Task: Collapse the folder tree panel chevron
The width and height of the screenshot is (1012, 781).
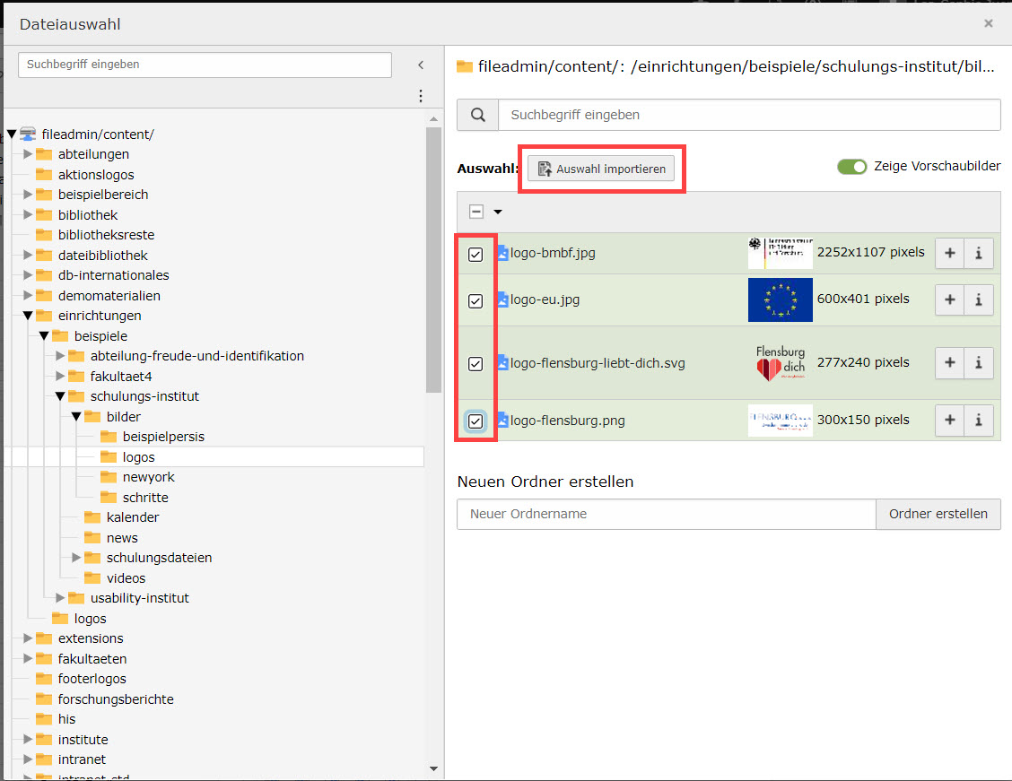Action: point(421,65)
